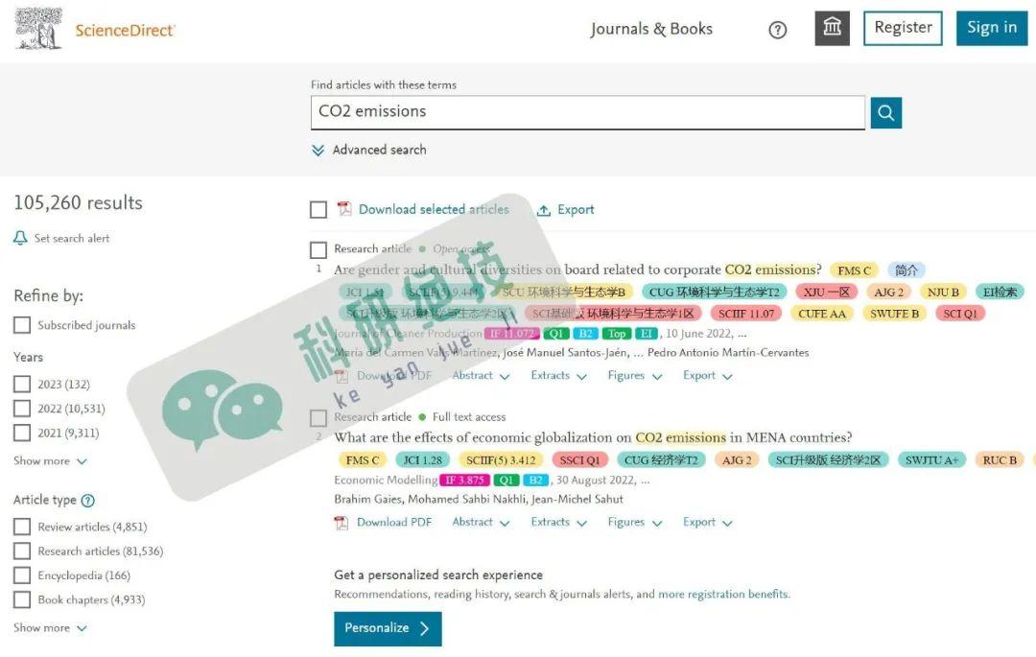Tick the Subscribed journals checkbox

pos(22,325)
